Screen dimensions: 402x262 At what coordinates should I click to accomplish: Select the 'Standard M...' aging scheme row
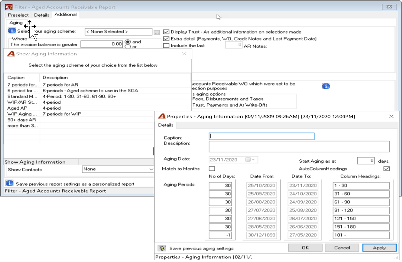click(97, 96)
